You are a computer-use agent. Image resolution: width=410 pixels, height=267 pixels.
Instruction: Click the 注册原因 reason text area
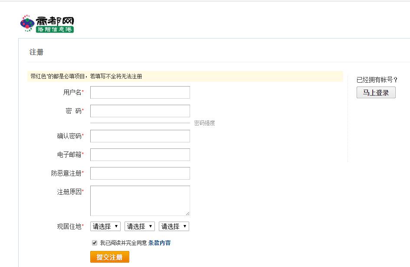140,200
